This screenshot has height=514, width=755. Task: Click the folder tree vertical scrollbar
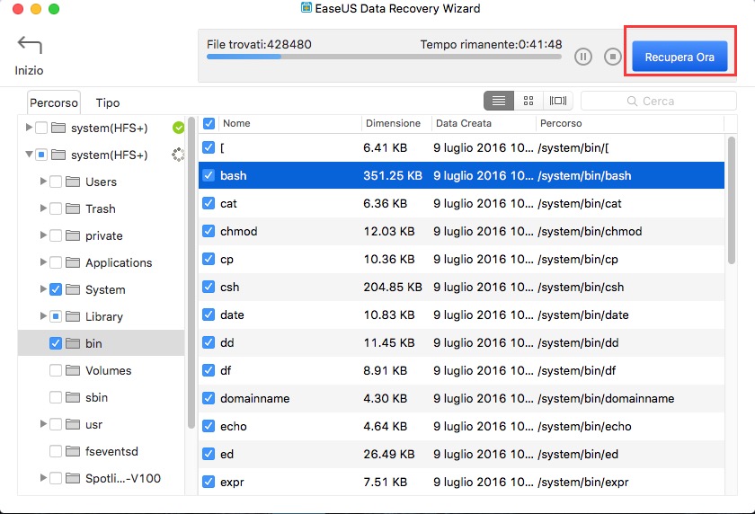pyautogui.click(x=191, y=272)
